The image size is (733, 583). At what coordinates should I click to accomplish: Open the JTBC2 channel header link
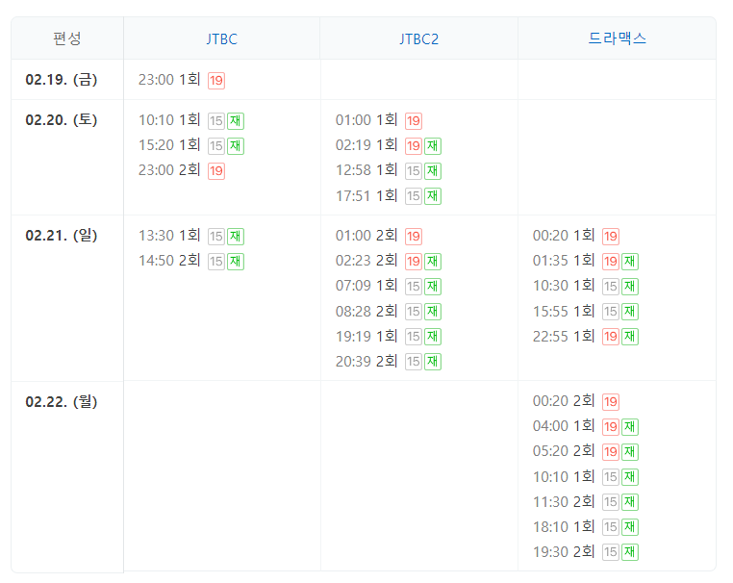point(418,38)
